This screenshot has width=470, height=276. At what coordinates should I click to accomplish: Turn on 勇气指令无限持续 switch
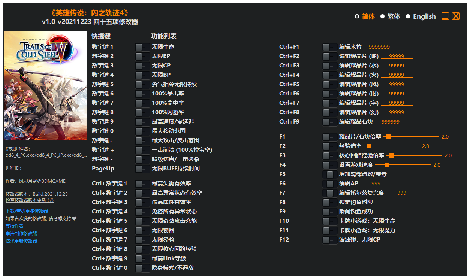pyautogui.click(x=142, y=84)
